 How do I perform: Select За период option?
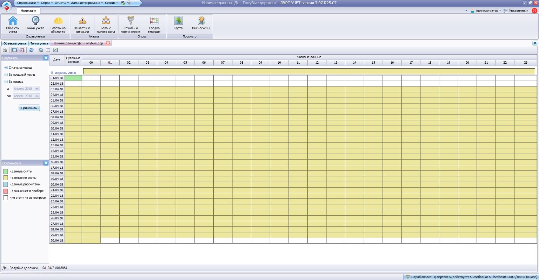[14, 82]
